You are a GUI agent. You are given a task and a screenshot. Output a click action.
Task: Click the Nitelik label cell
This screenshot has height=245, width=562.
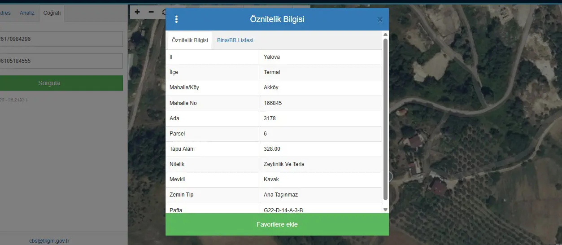tap(213, 164)
